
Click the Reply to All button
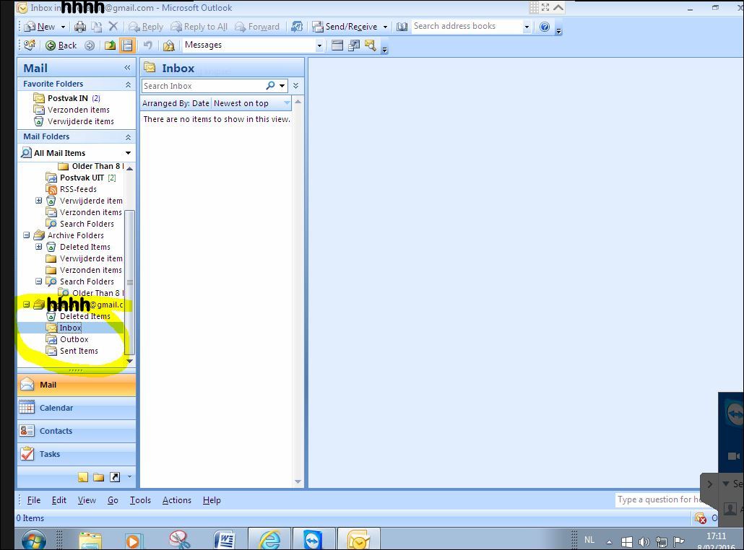coord(199,27)
